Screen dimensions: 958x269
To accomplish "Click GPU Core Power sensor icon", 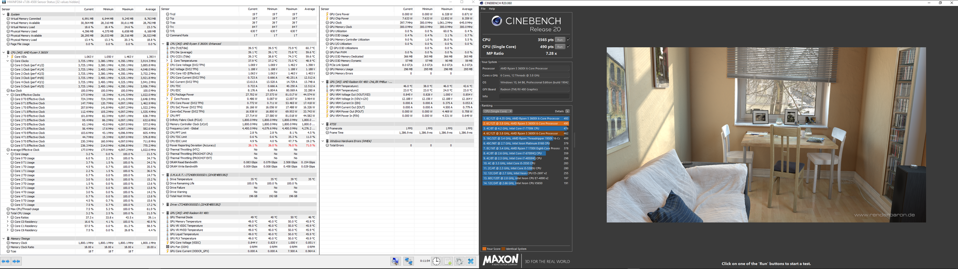I will (x=328, y=14).
